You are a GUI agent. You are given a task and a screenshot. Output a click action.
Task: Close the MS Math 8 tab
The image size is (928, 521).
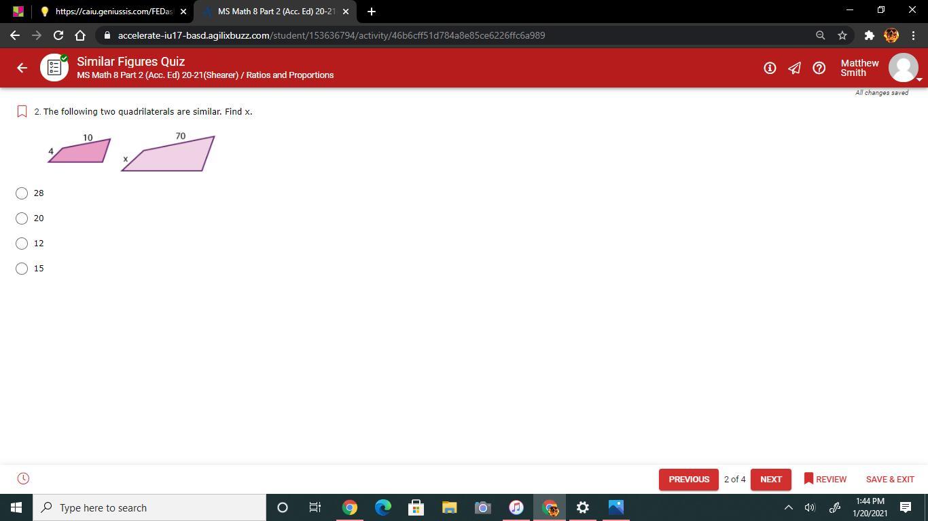pyautogui.click(x=345, y=12)
